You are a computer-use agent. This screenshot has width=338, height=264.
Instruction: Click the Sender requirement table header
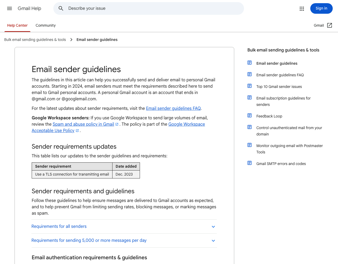[x=72, y=166]
